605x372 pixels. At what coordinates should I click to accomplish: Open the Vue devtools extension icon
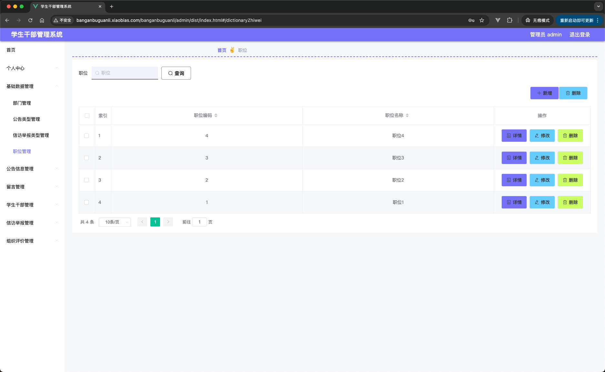[498, 20]
